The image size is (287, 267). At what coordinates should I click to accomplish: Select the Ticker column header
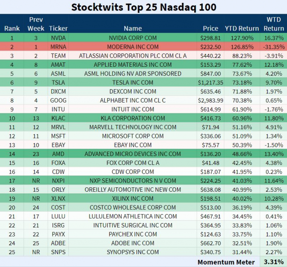(58, 28)
